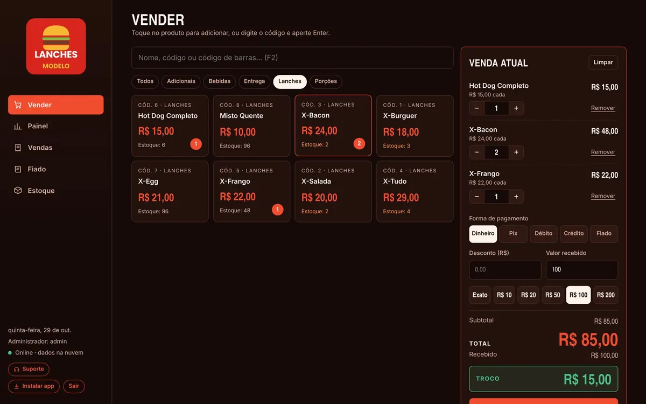Decrease X-Bacon quantity in cart
Screen dimensions: 646x404
pos(477,152)
